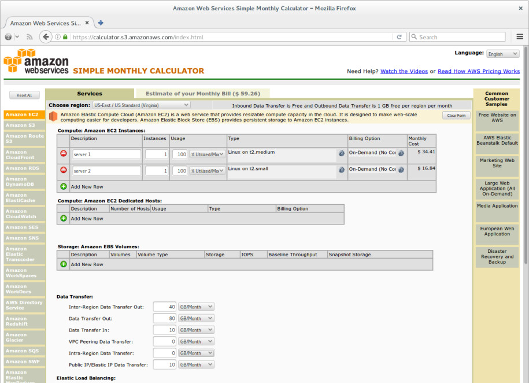Open Amazon Redshift service
Viewport: 529px width, 383px height.
[x=24, y=321]
